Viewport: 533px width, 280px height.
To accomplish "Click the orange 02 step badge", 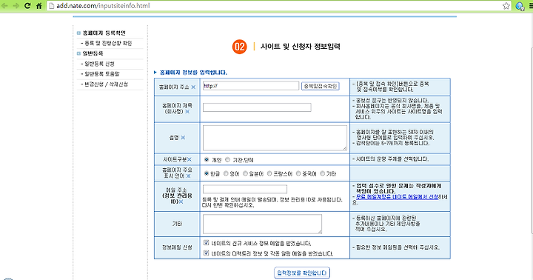I will tap(240, 47).
